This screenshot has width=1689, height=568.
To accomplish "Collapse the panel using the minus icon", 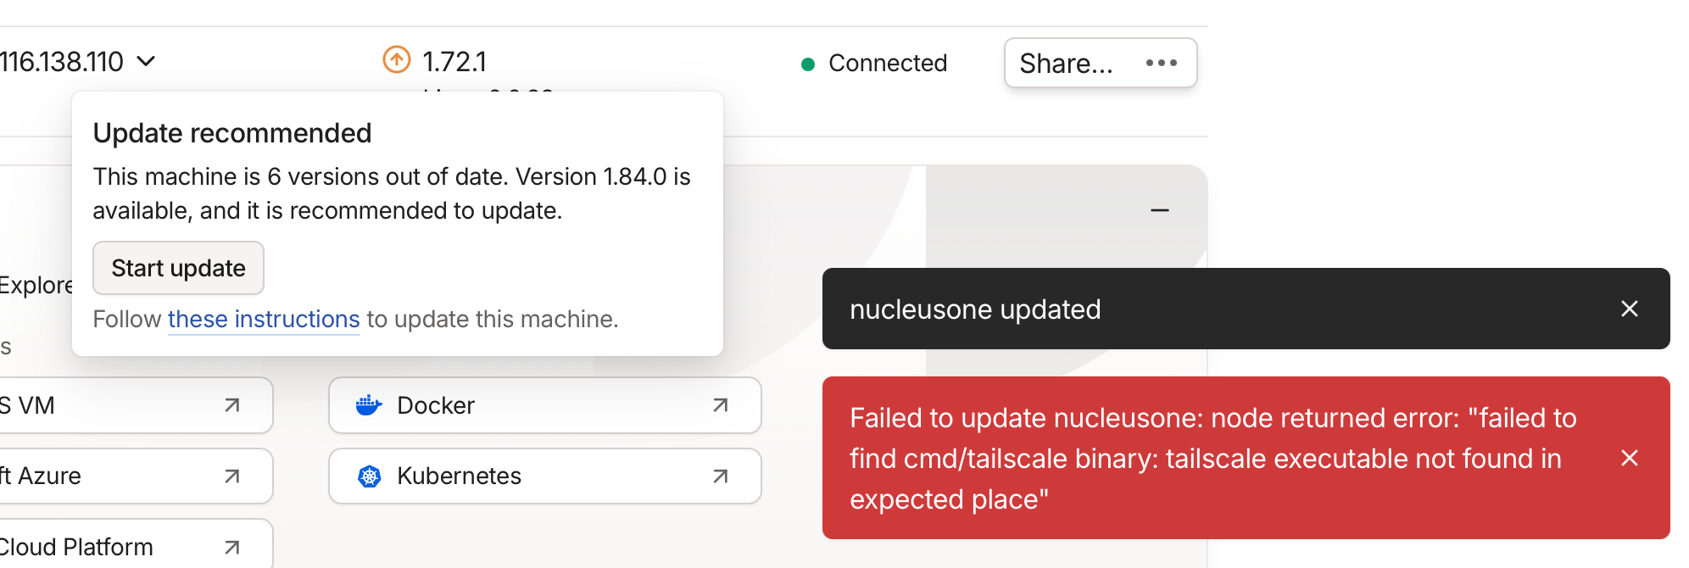I will (1159, 210).
